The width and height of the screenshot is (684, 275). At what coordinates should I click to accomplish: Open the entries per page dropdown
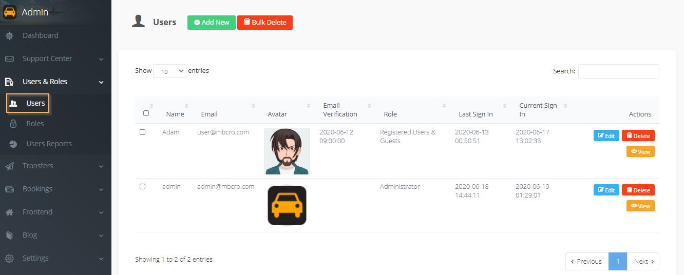click(x=169, y=71)
